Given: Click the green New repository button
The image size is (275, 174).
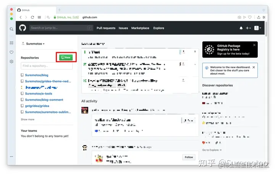Looking at the screenshot, I should (66, 57).
